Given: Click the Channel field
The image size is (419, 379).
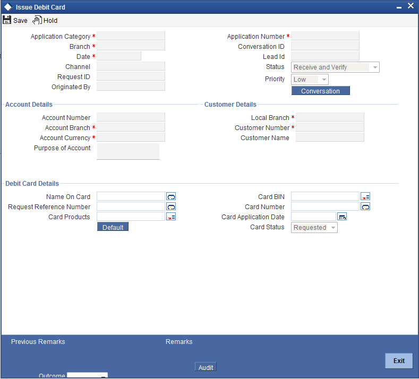Looking at the screenshot, I should [x=131, y=66].
